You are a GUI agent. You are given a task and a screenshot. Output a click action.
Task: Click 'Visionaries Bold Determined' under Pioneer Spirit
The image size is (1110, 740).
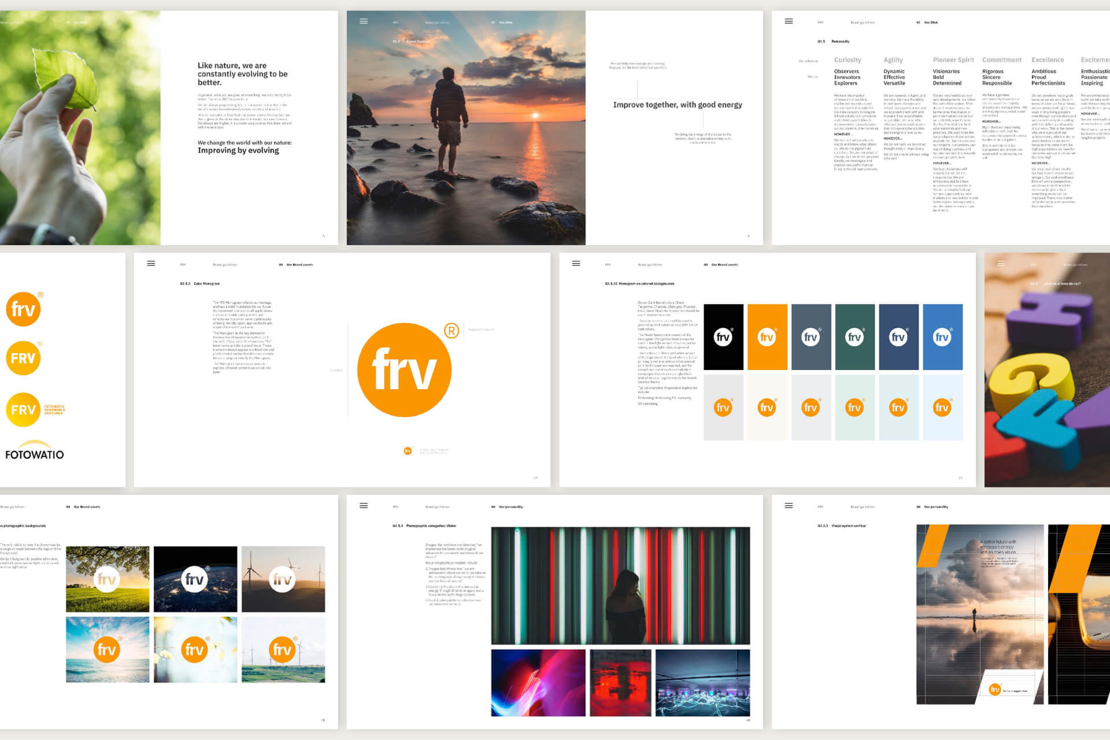[x=947, y=77]
